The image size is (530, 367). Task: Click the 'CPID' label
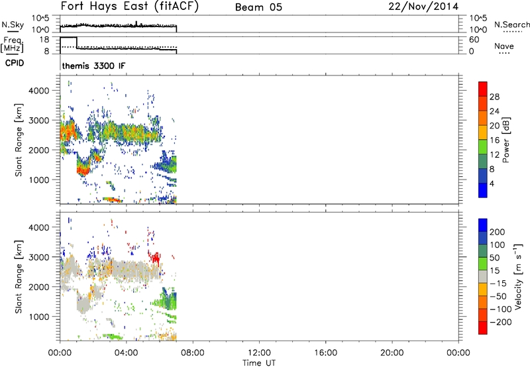pyautogui.click(x=15, y=63)
